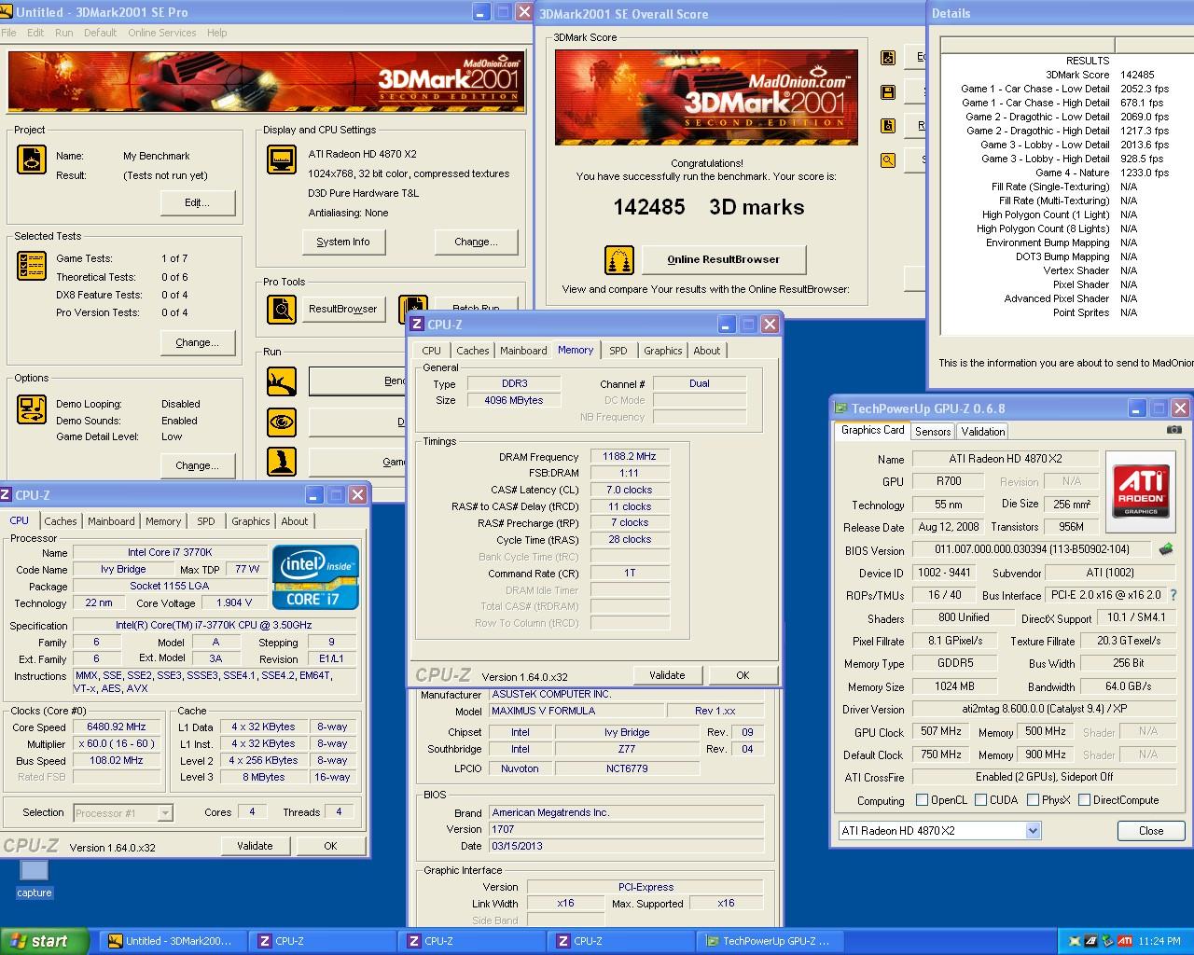Image resolution: width=1194 pixels, height=955 pixels.
Task: Open the GPU selection dropdown in GPU-Z
Action: click(x=1033, y=830)
